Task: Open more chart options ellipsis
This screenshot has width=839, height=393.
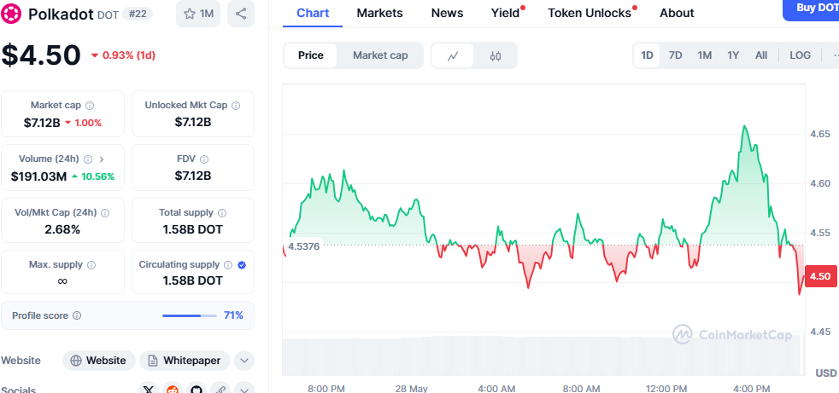Action: tap(835, 55)
